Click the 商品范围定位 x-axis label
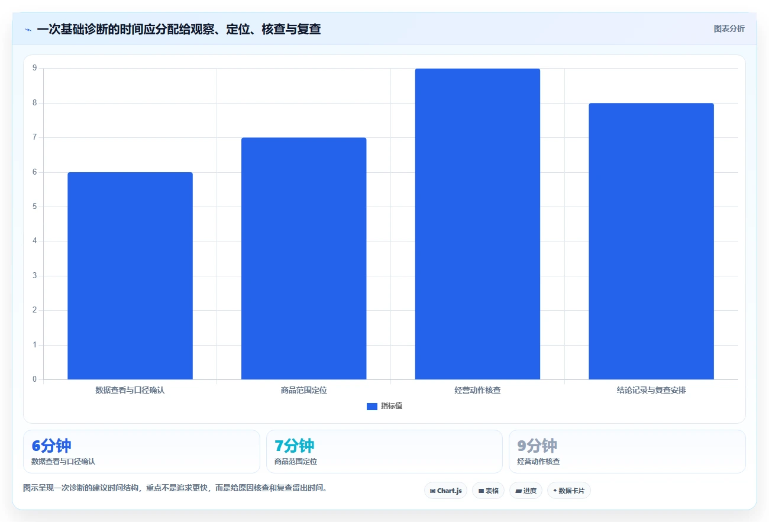769x522 pixels. (304, 391)
